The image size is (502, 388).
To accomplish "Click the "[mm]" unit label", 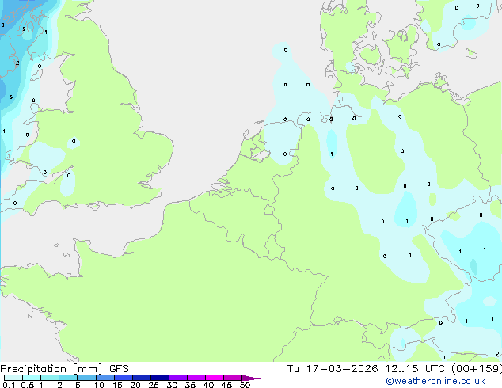I will pos(87,369).
